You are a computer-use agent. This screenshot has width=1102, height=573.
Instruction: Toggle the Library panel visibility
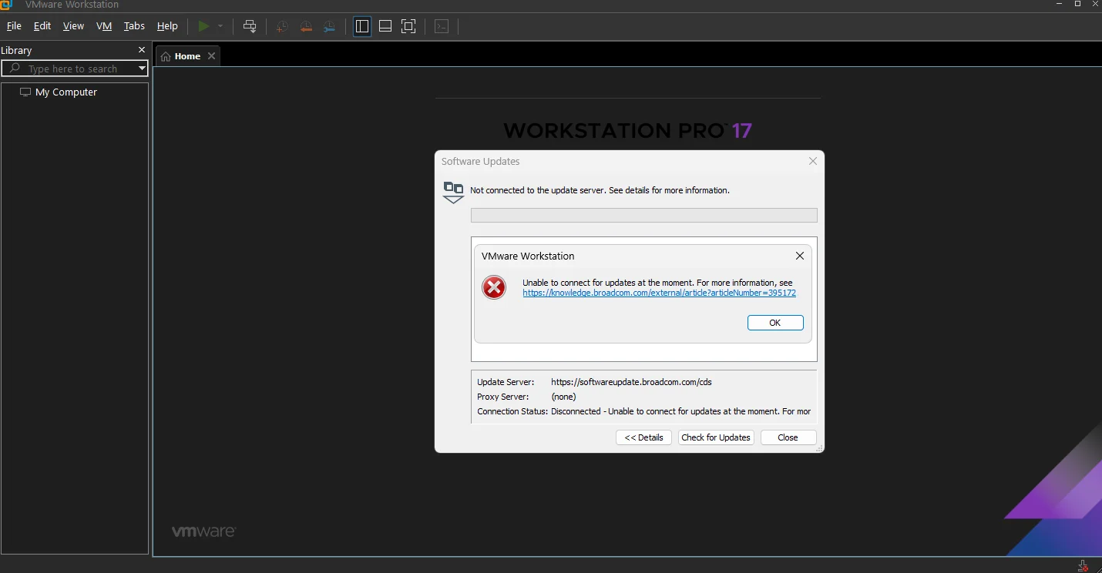coord(361,25)
